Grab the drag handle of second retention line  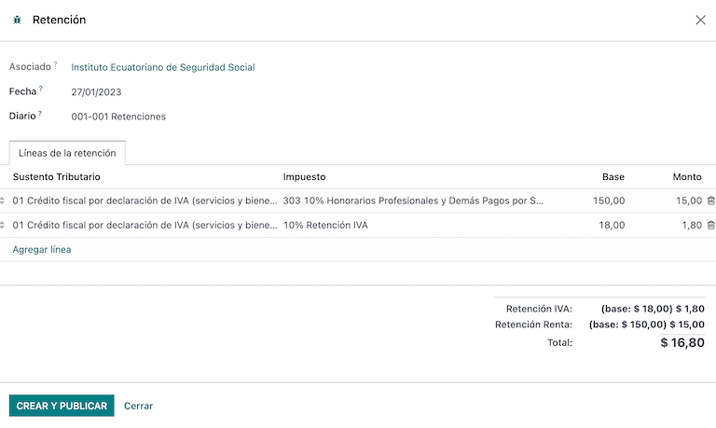click(3, 225)
